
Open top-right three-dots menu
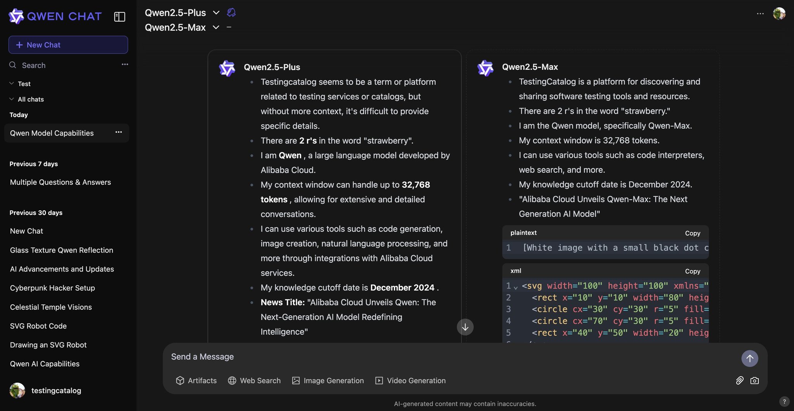coord(760,14)
